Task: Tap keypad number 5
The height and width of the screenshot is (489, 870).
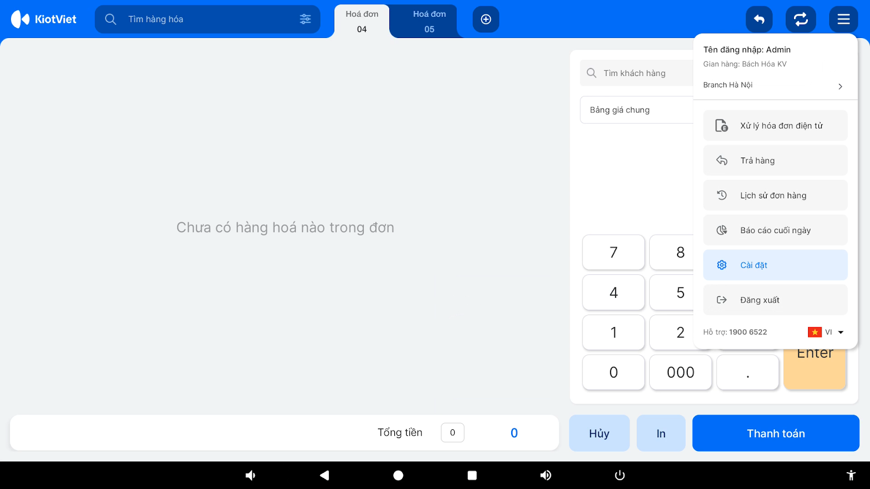Action: point(672,292)
